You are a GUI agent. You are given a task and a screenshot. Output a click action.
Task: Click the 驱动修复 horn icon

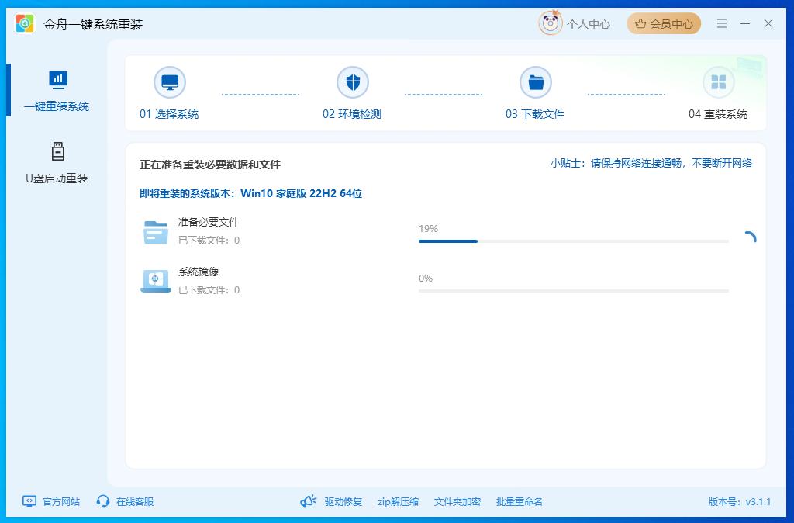tap(309, 501)
